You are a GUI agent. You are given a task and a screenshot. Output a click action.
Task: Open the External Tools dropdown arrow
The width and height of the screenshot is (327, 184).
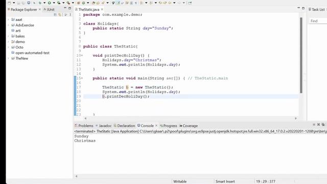coord(73,3)
